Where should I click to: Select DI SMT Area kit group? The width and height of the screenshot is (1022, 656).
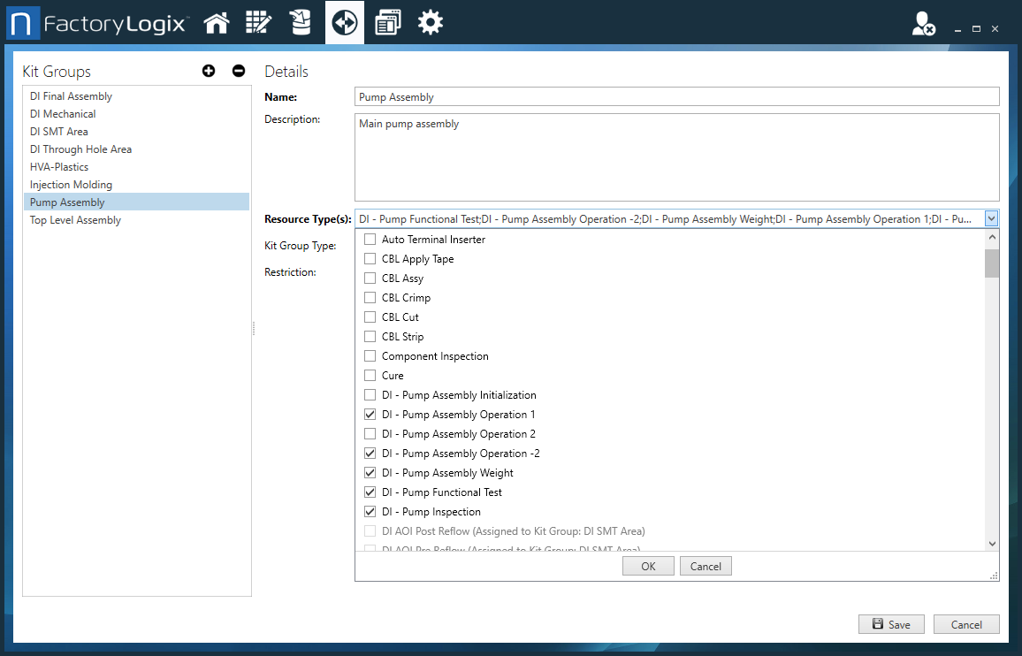click(x=59, y=132)
